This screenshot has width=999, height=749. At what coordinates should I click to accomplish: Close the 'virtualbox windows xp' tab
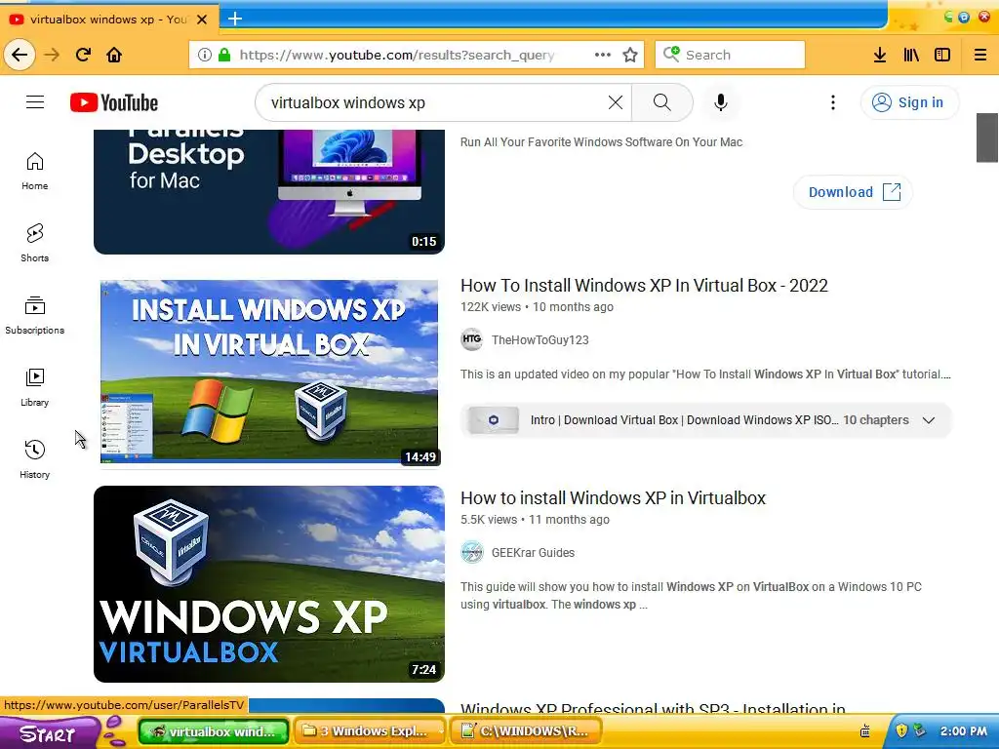point(202,20)
